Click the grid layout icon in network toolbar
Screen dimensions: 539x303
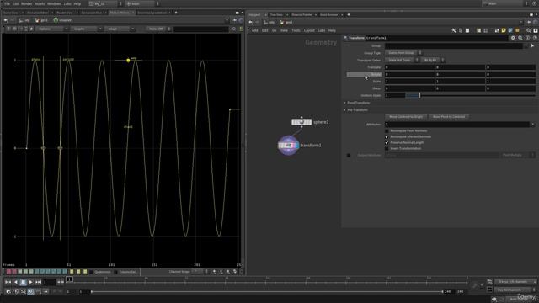click(x=485, y=30)
